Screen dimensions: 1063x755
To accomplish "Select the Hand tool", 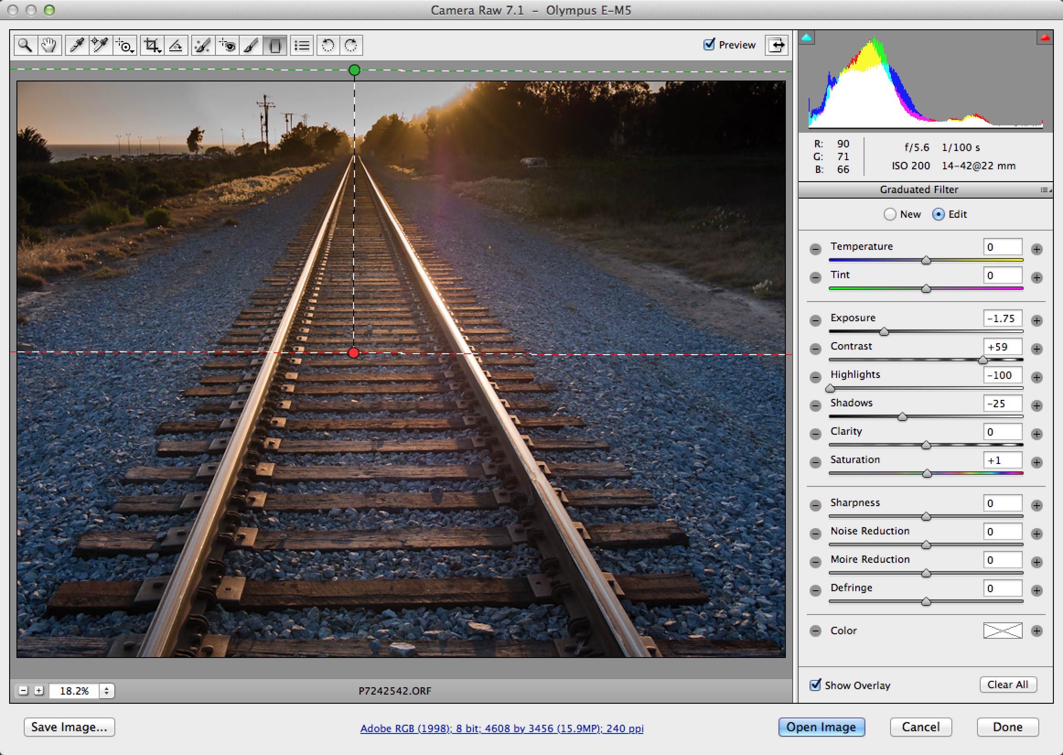I will click(x=48, y=46).
